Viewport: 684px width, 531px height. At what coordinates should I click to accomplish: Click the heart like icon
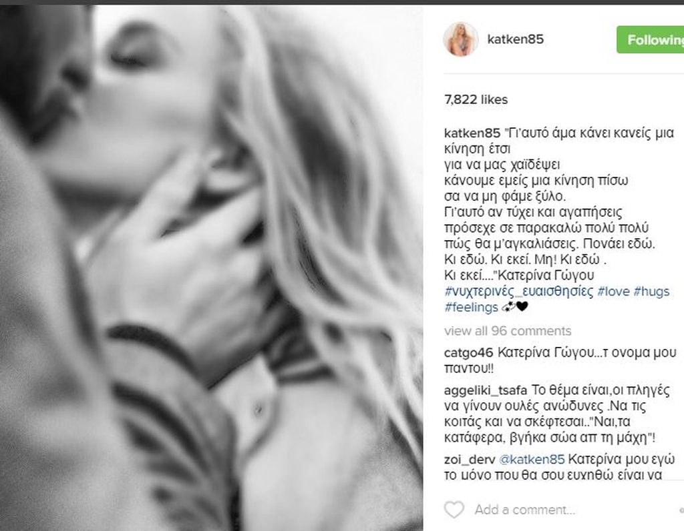pos(454,509)
